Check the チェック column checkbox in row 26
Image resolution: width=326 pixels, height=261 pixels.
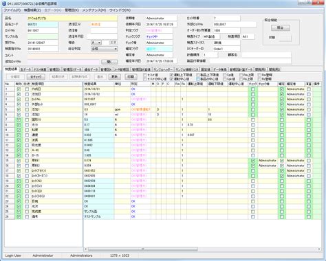(253, 217)
